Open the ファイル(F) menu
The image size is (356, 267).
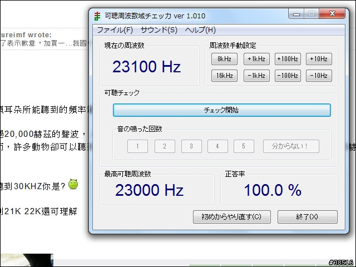point(115,30)
